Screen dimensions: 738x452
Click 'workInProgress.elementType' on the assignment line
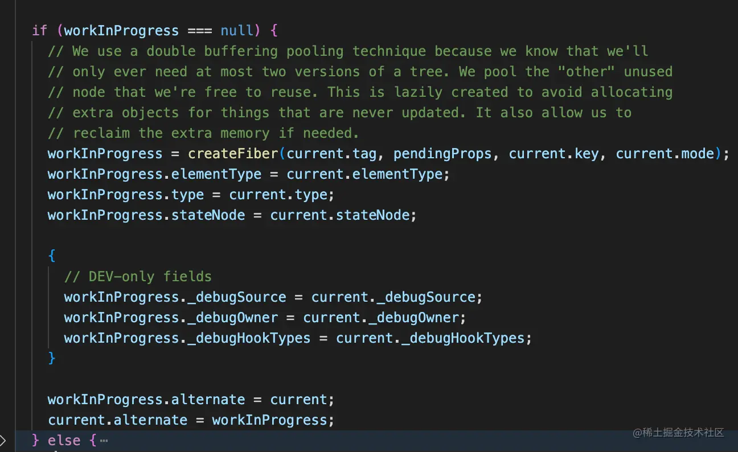coord(154,174)
